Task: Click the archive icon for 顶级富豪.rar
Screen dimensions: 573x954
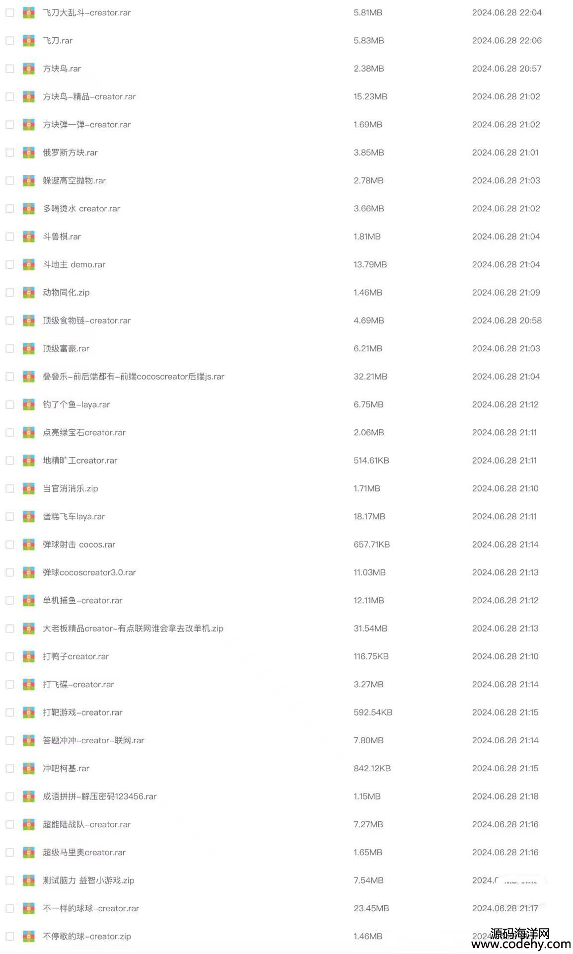Action: tap(29, 349)
